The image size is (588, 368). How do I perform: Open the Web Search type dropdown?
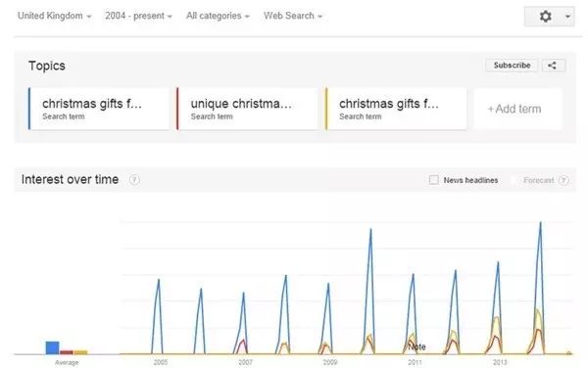[x=293, y=16]
